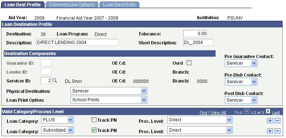Open Proc. Level dropdown in Subsidized row
This screenshot has width=286, height=138.
[200, 130]
